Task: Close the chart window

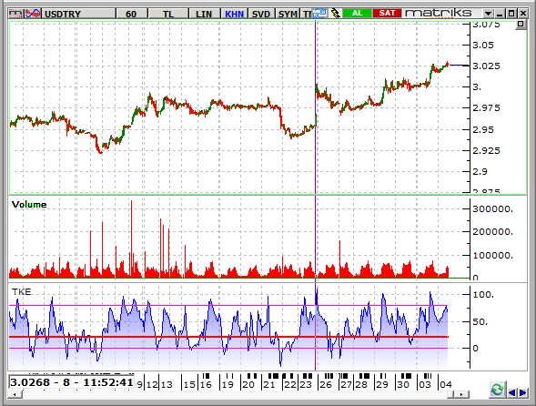Action: pos(523,14)
